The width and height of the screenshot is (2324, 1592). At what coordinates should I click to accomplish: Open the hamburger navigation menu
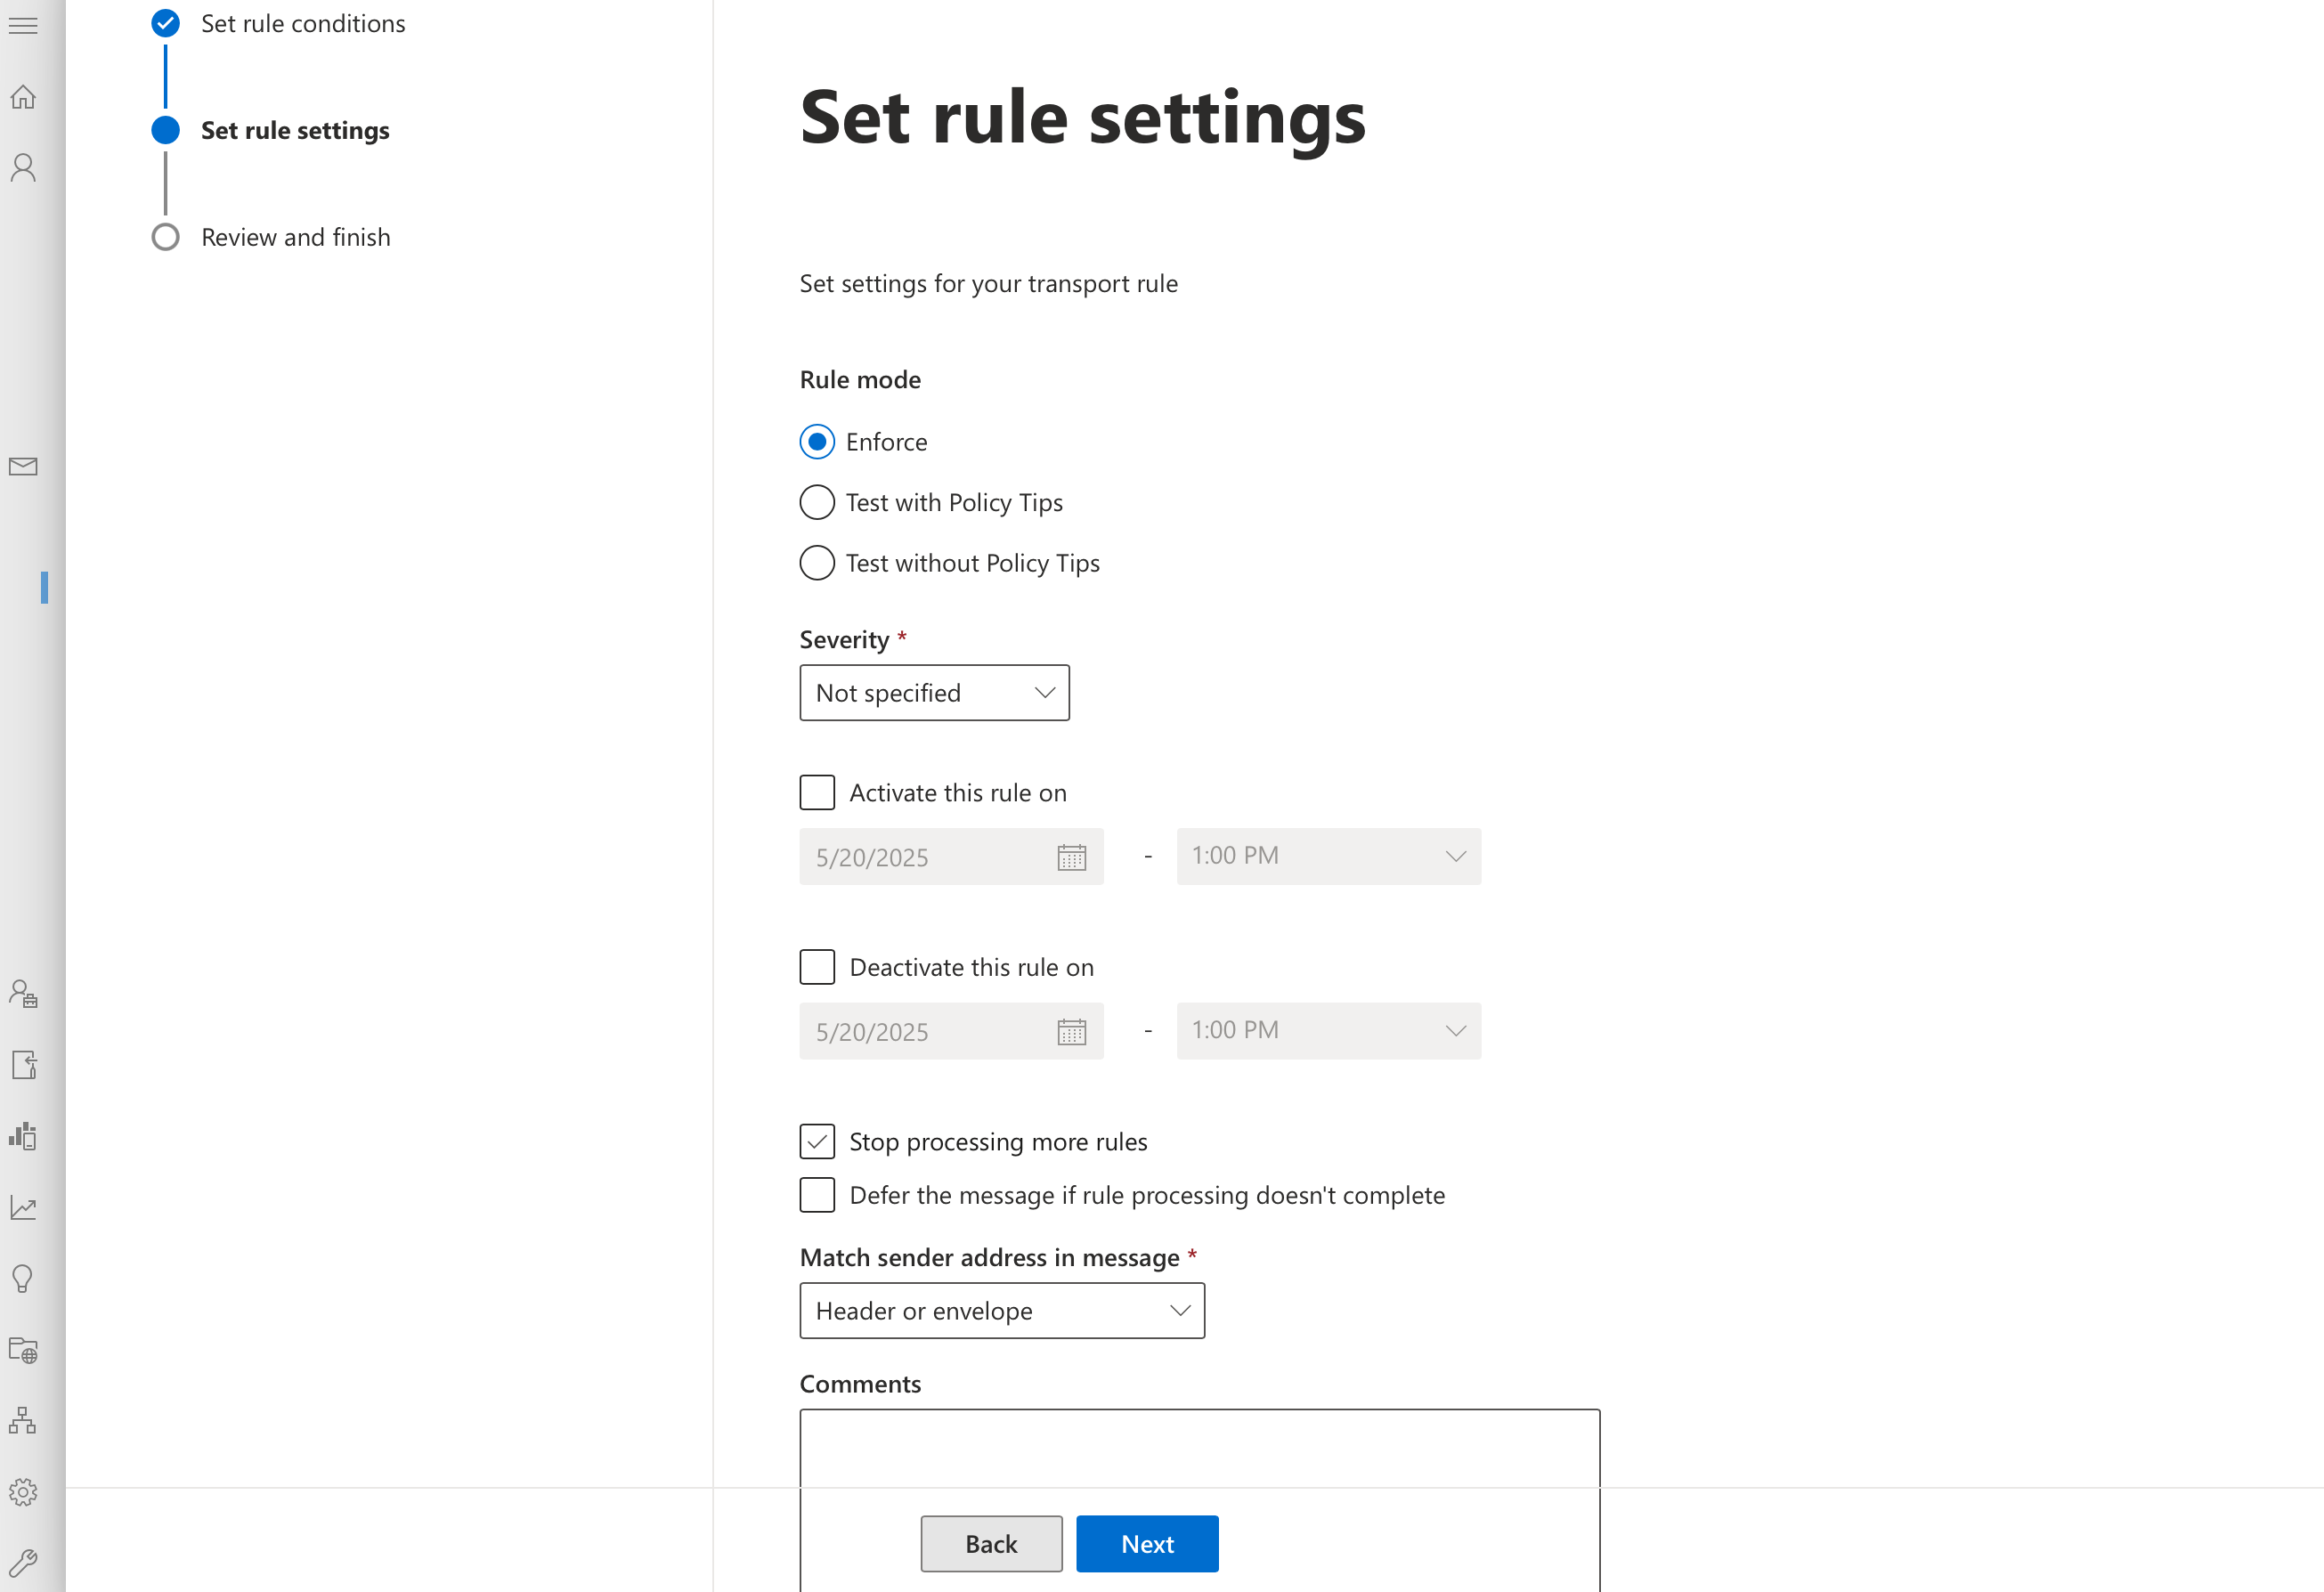pos(23,25)
